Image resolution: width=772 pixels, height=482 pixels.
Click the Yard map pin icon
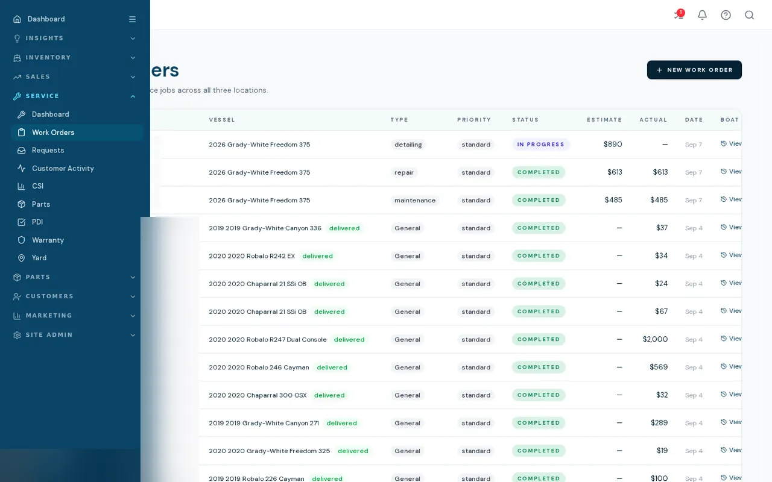tap(22, 258)
